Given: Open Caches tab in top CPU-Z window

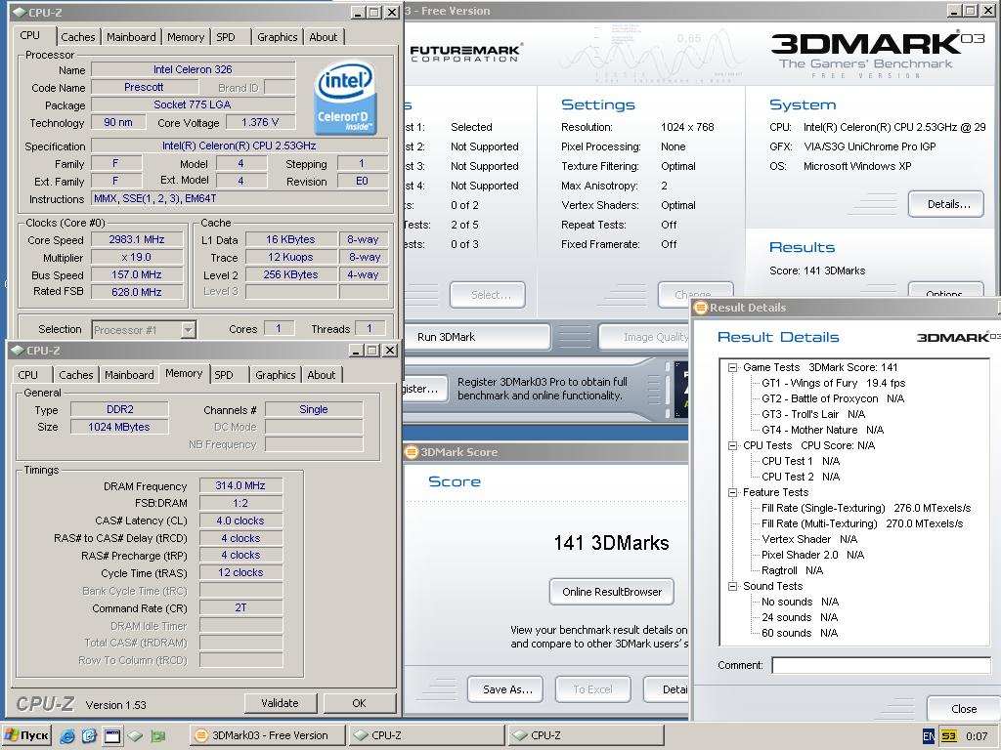Looking at the screenshot, I should tap(78, 37).
